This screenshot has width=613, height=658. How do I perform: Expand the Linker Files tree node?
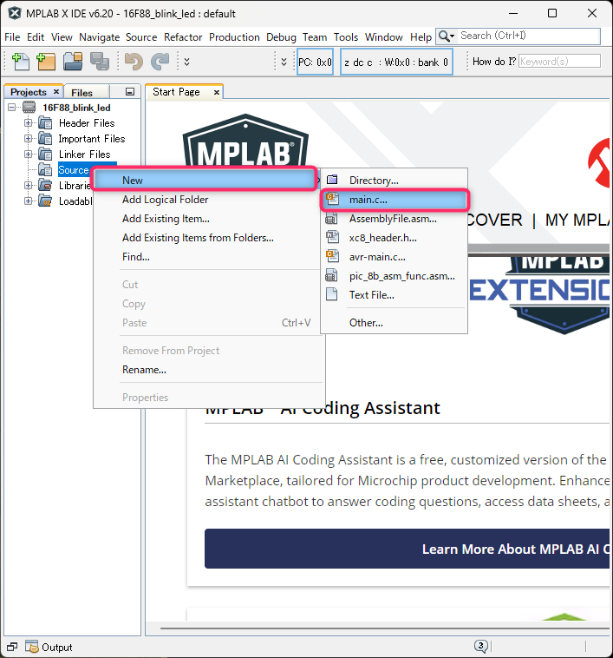point(28,154)
